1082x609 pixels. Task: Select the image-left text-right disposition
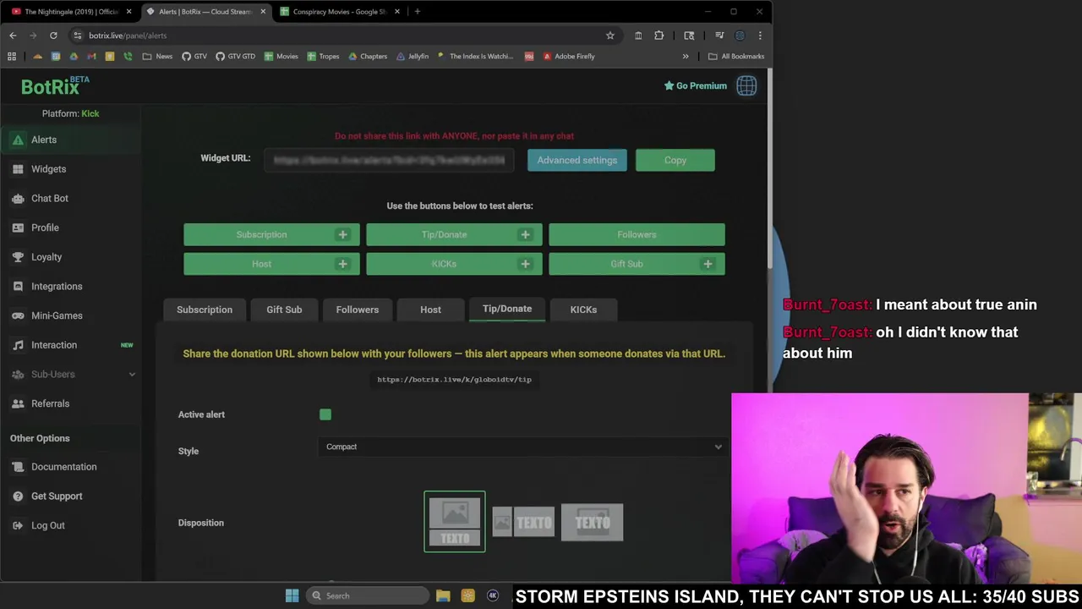523,523
